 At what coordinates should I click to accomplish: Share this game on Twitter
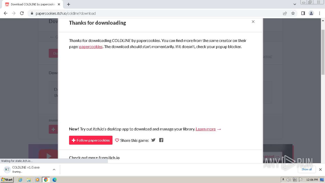coord(153,140)
